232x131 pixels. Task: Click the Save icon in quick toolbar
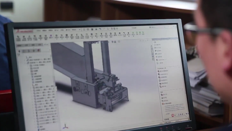[92, 29]
